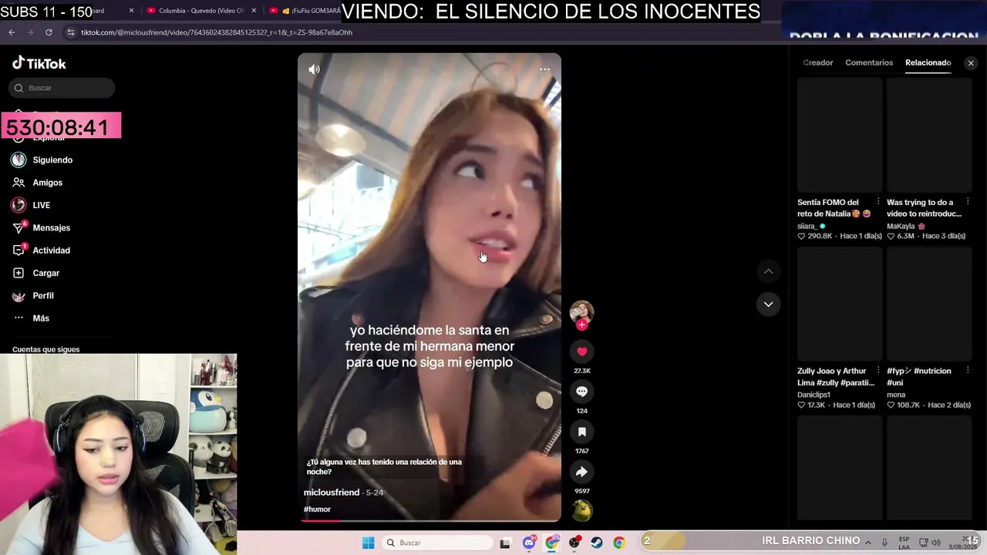
Task: Open Steam from the taskbar
Action: 597,543
